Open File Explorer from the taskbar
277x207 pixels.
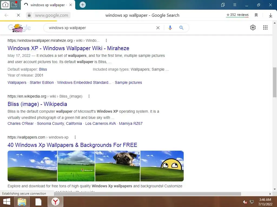pos(22,202)
